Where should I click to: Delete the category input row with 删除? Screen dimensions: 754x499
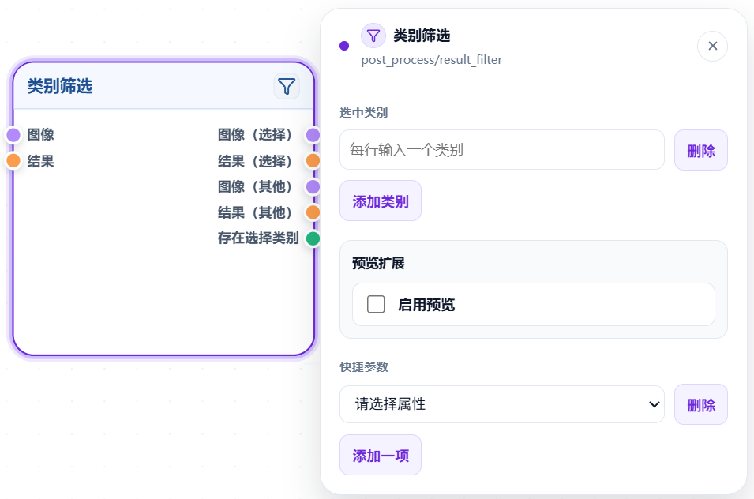coord(701,151)
